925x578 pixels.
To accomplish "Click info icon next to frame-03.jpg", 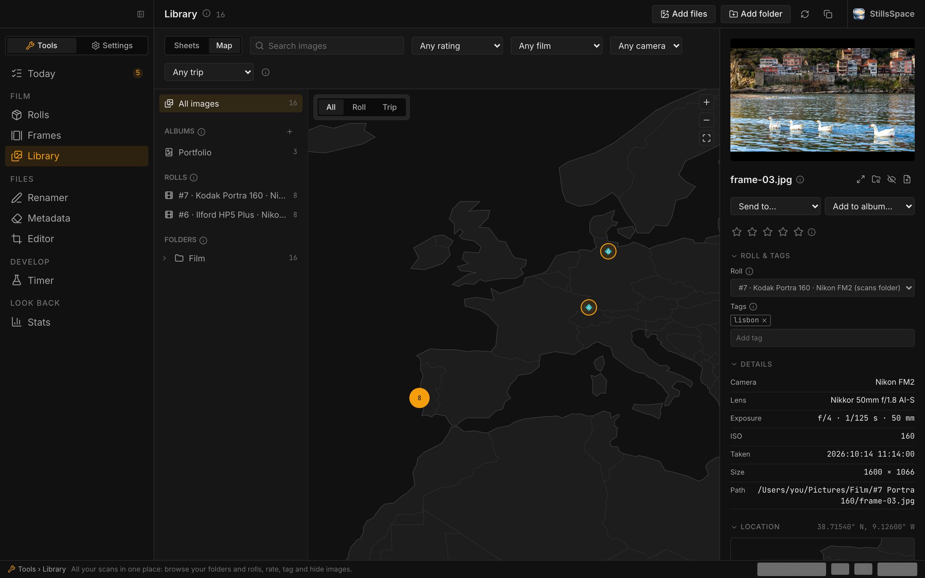I will coord(800,179).
